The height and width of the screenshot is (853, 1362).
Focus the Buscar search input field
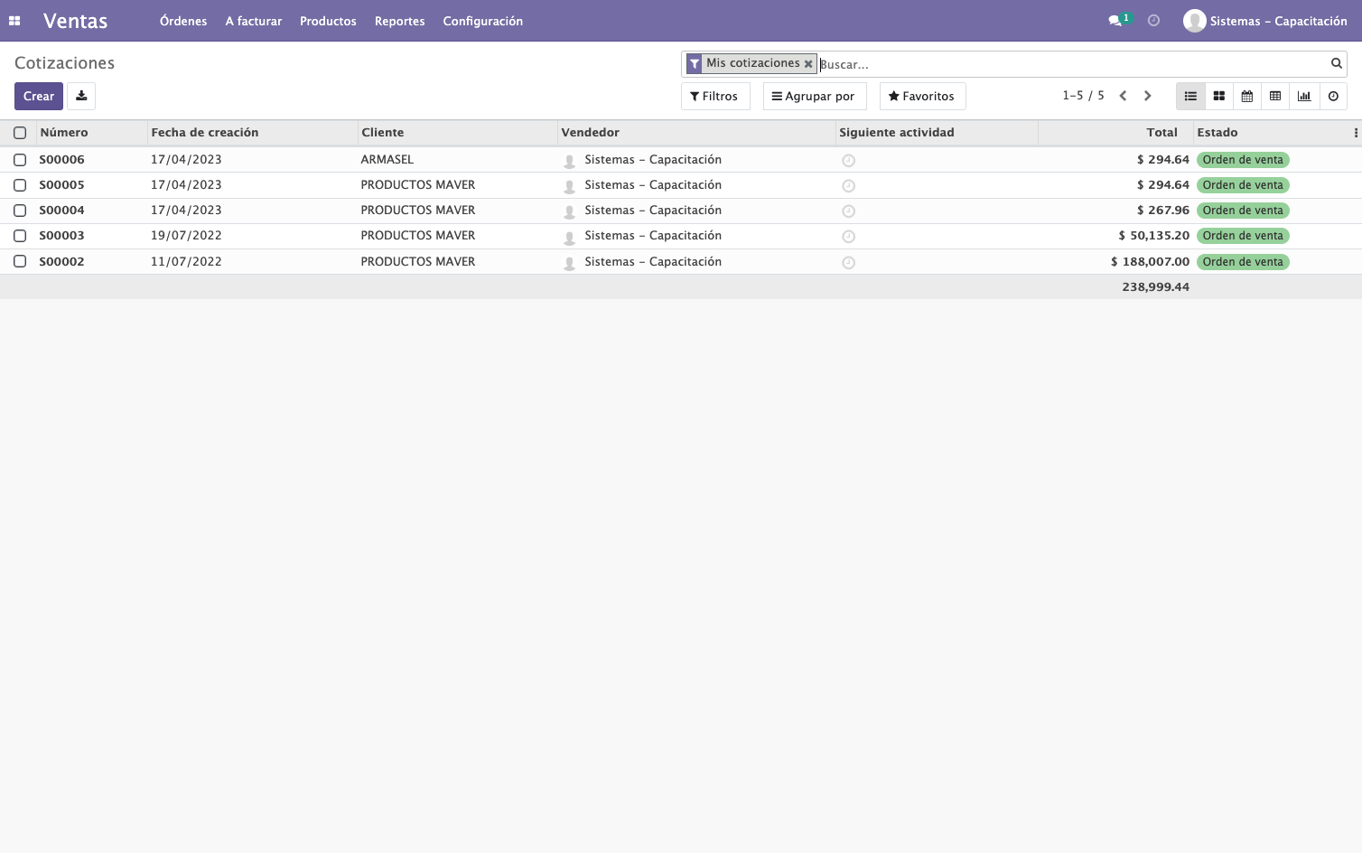point(1073,64)
